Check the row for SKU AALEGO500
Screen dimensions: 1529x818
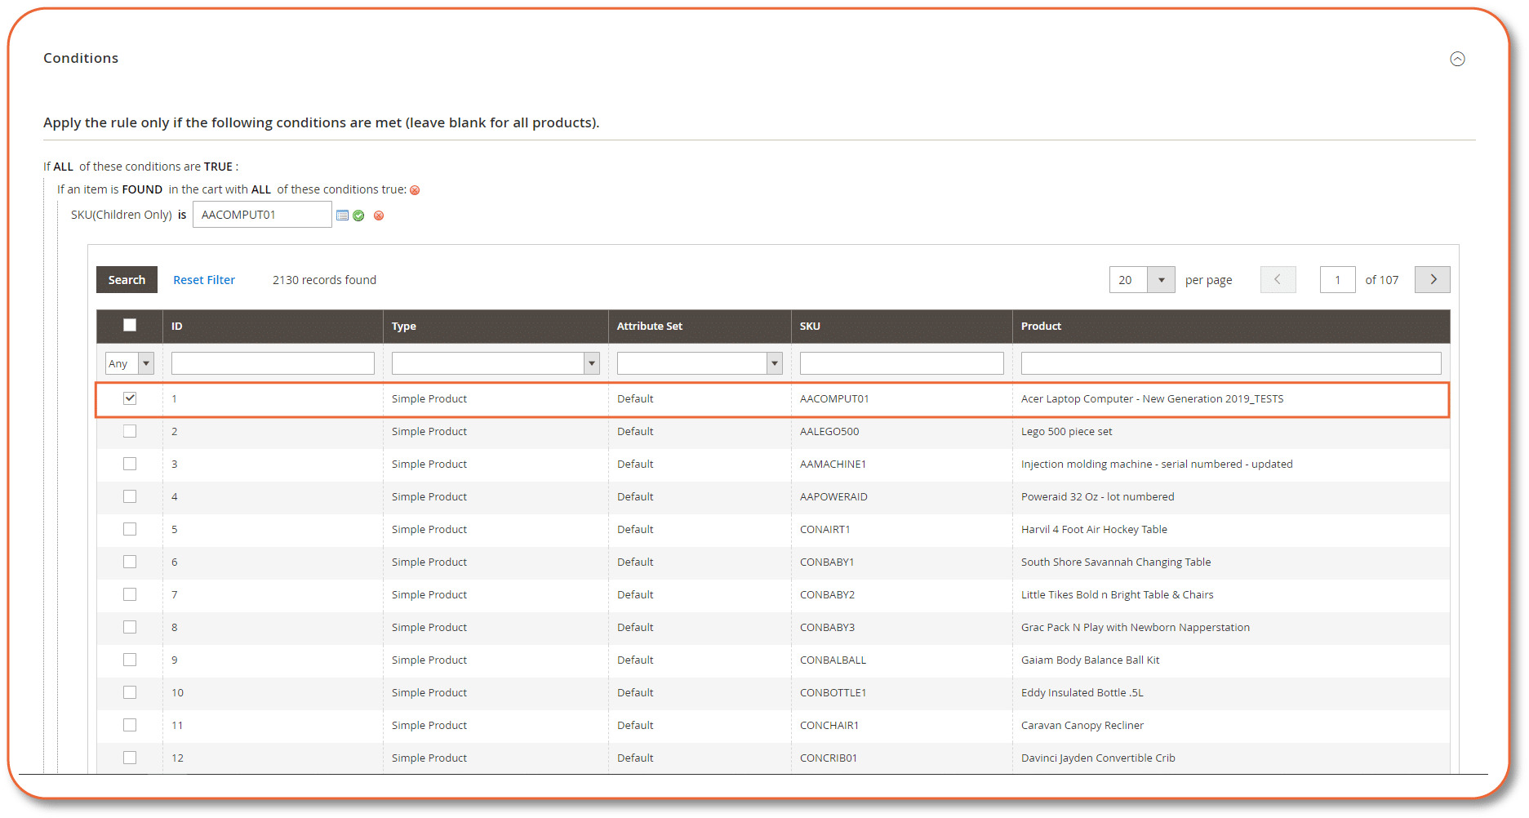(130, 431)
